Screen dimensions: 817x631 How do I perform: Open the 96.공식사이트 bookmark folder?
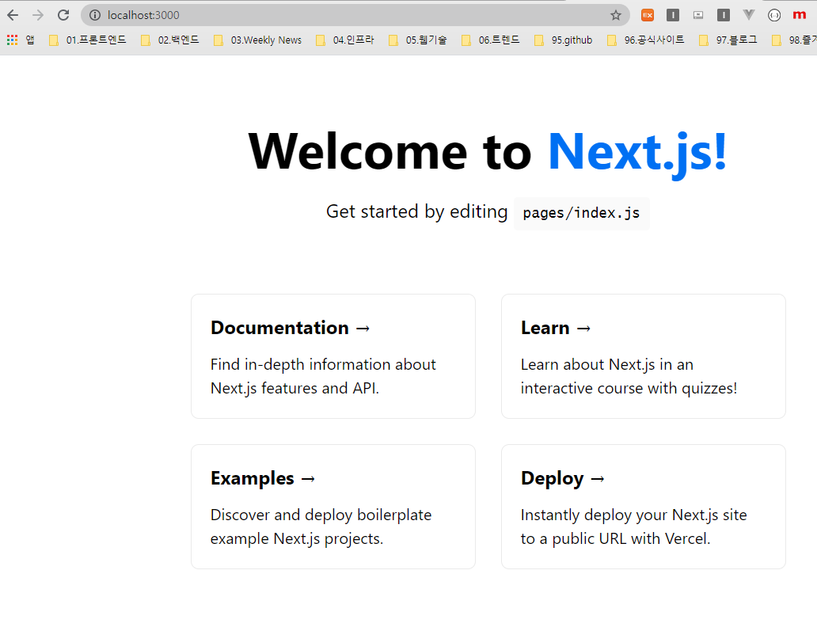coord(646,40)
